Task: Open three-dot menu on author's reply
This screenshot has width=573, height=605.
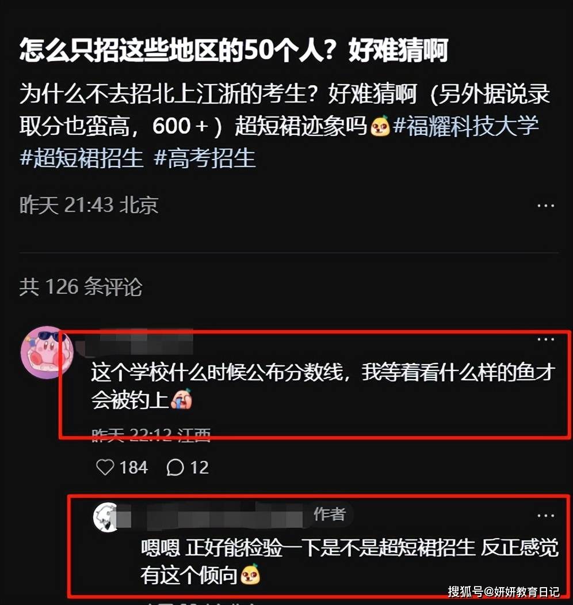Action: tap(545, 516)
